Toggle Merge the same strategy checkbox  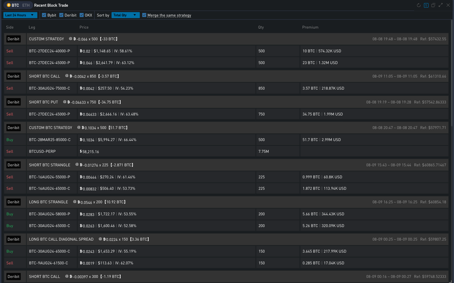144,15
